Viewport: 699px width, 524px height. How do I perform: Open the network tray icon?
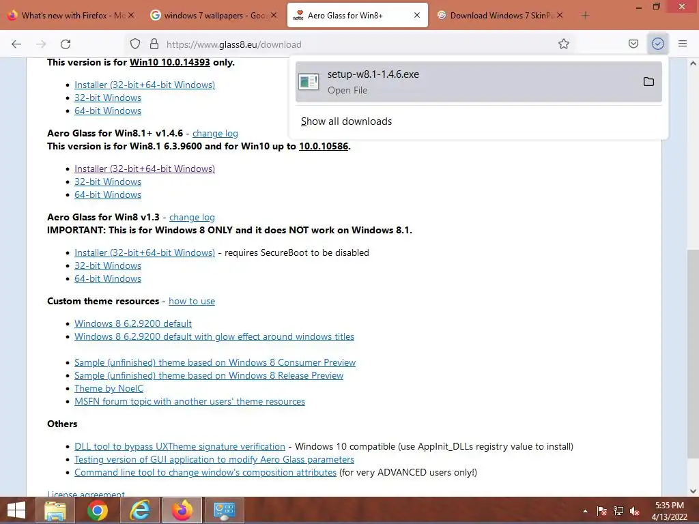coord(618,511)
